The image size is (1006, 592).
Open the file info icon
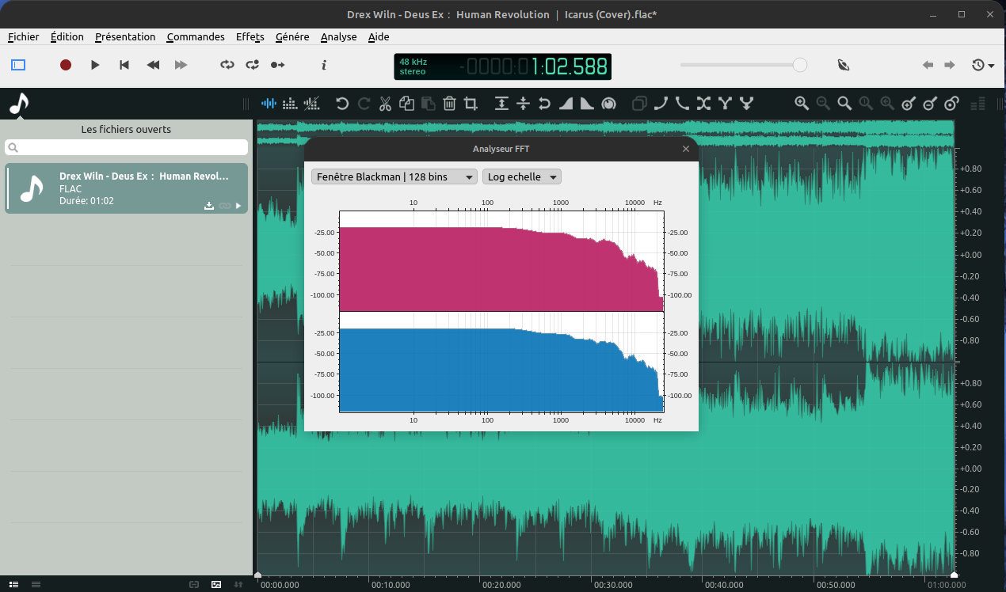click(324, 65)
